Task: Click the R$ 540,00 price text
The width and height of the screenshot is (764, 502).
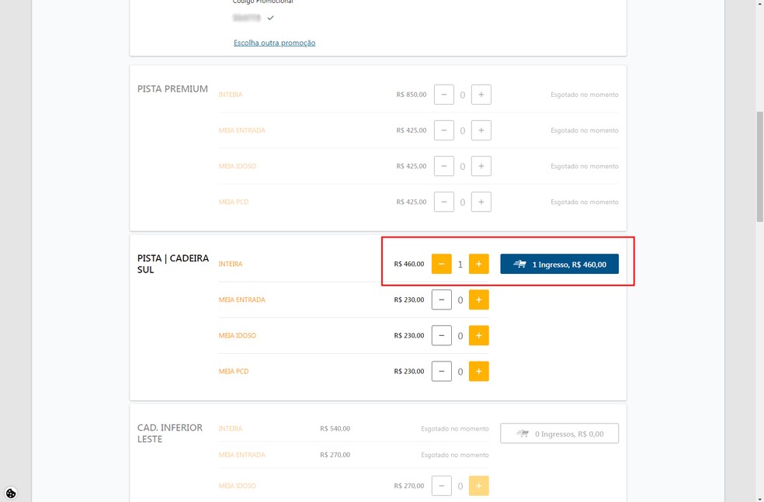Action: pyautogui.click(x=335, y=428)
